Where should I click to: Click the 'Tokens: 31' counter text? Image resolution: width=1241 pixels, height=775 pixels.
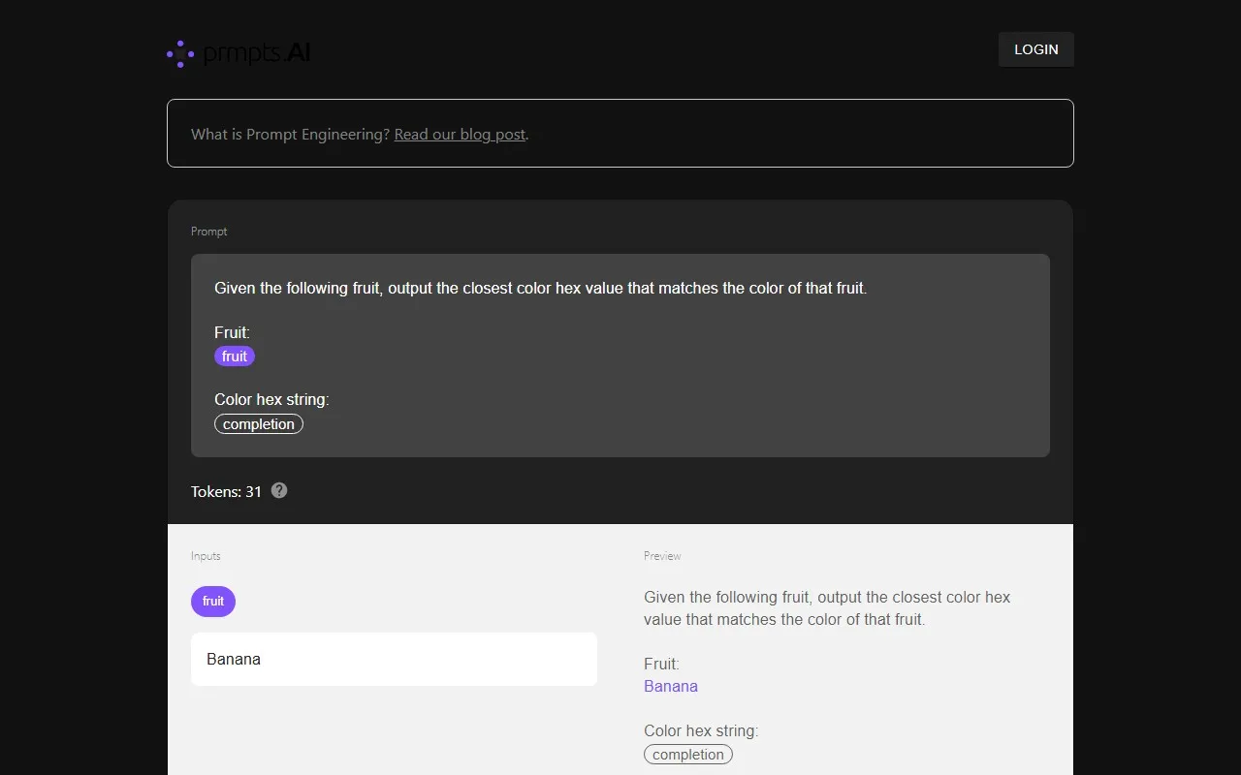[226, 491]
